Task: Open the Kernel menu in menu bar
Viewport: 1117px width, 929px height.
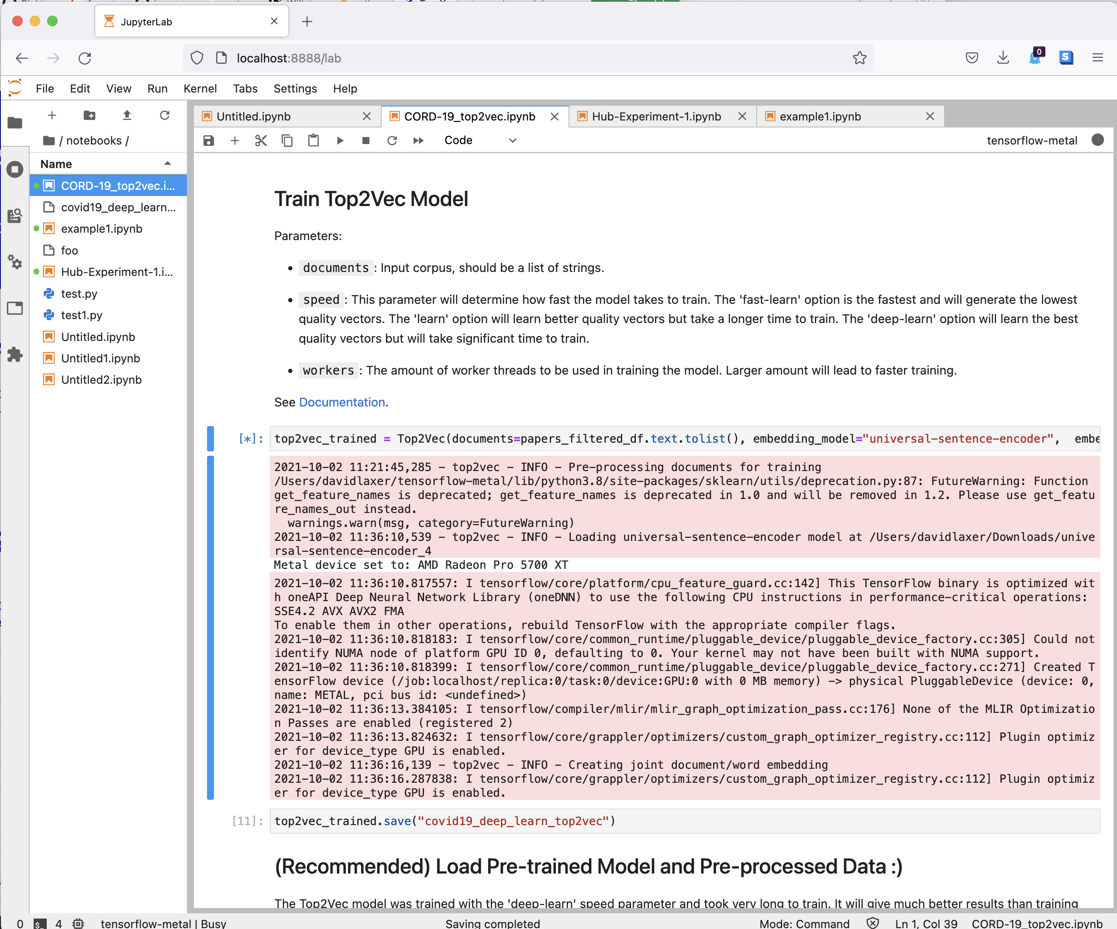Action: (199, 88)
